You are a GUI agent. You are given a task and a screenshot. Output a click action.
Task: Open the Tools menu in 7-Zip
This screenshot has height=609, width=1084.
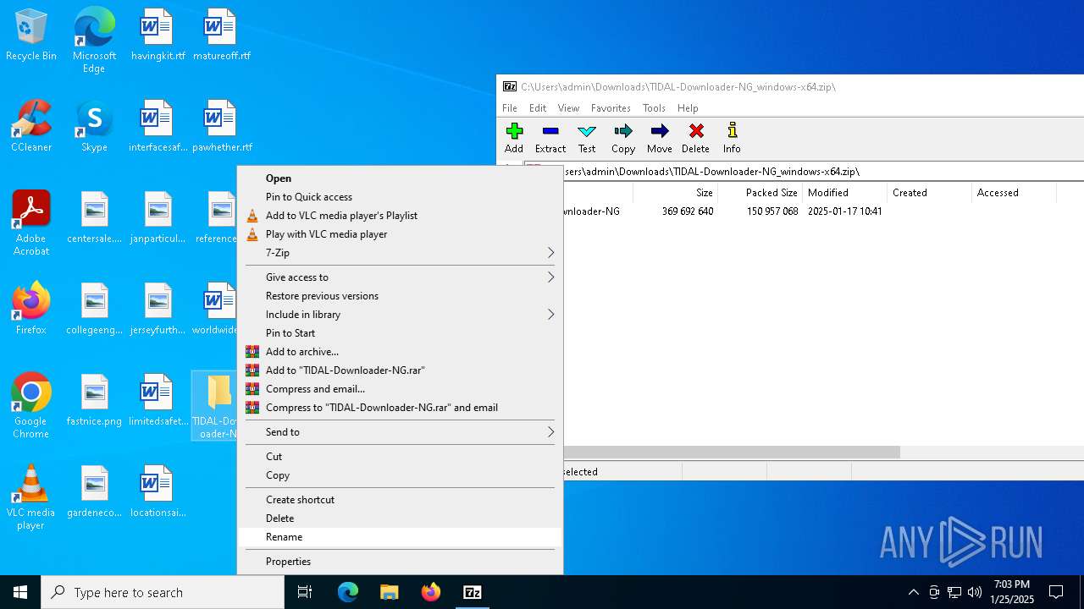654,108
